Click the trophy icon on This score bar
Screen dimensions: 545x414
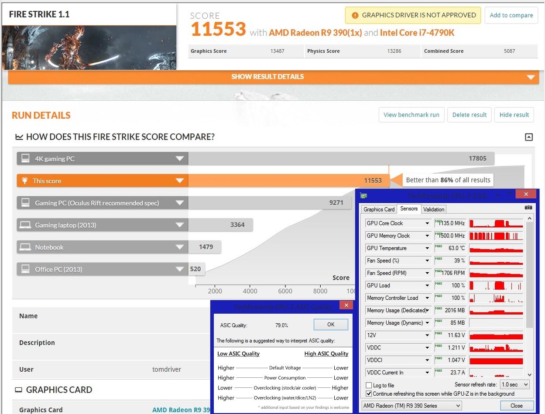[25, 181]
